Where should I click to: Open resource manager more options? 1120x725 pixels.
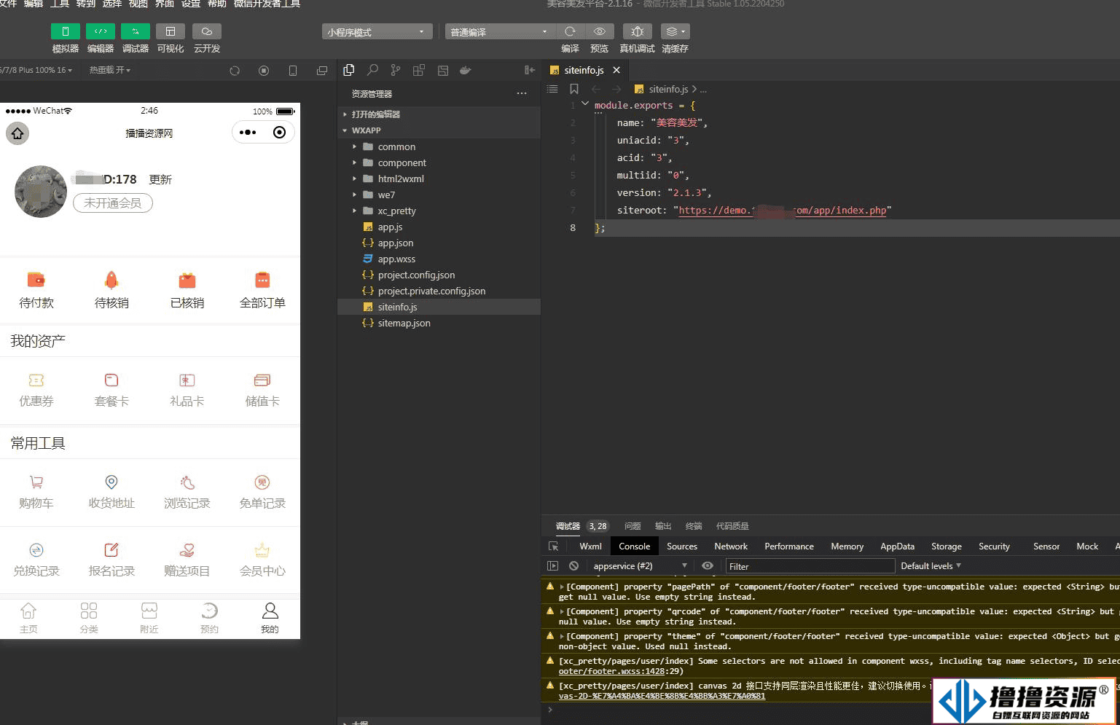tap(522, 93)
